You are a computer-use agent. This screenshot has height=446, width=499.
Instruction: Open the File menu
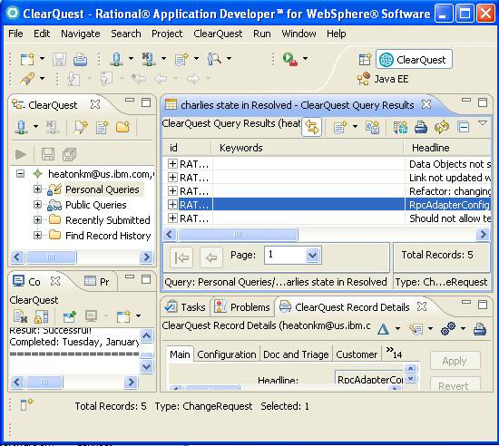15,34
